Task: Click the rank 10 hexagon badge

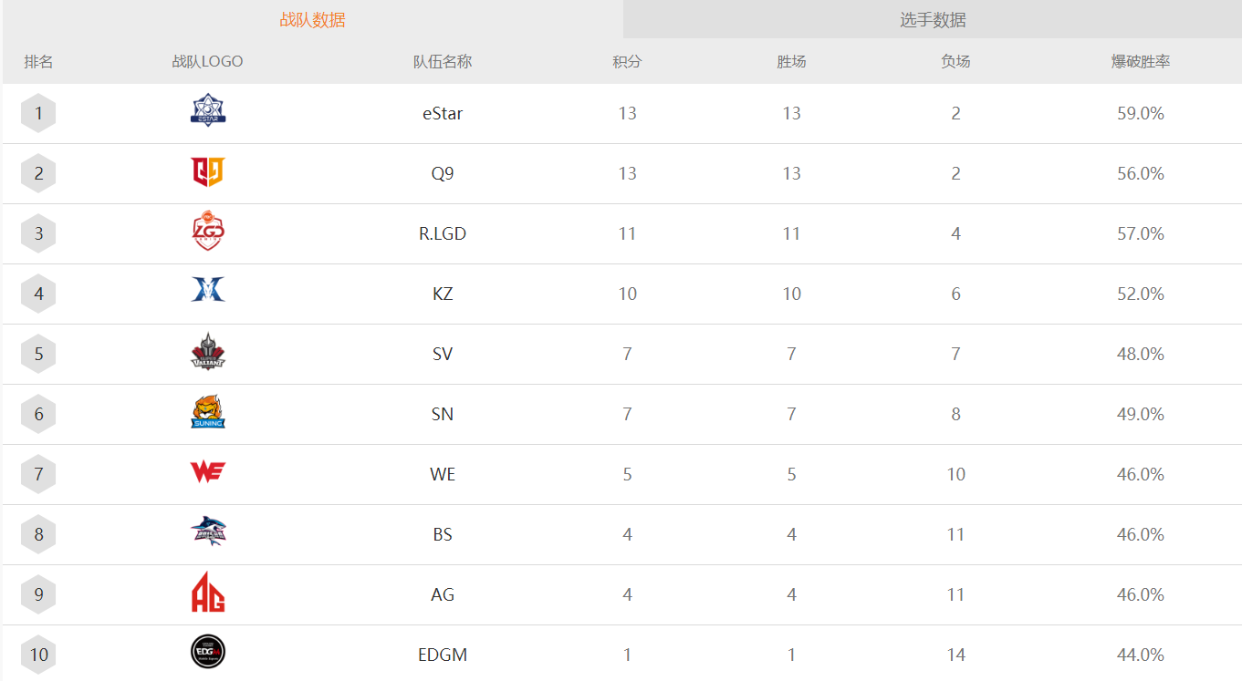Action: point(38,655)
